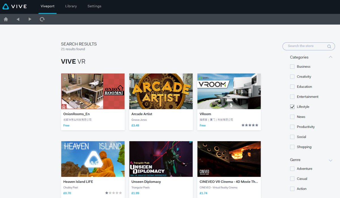This screenshot has width=340, height=198.
Task: Click the 21 results found text
Action: 73,49
